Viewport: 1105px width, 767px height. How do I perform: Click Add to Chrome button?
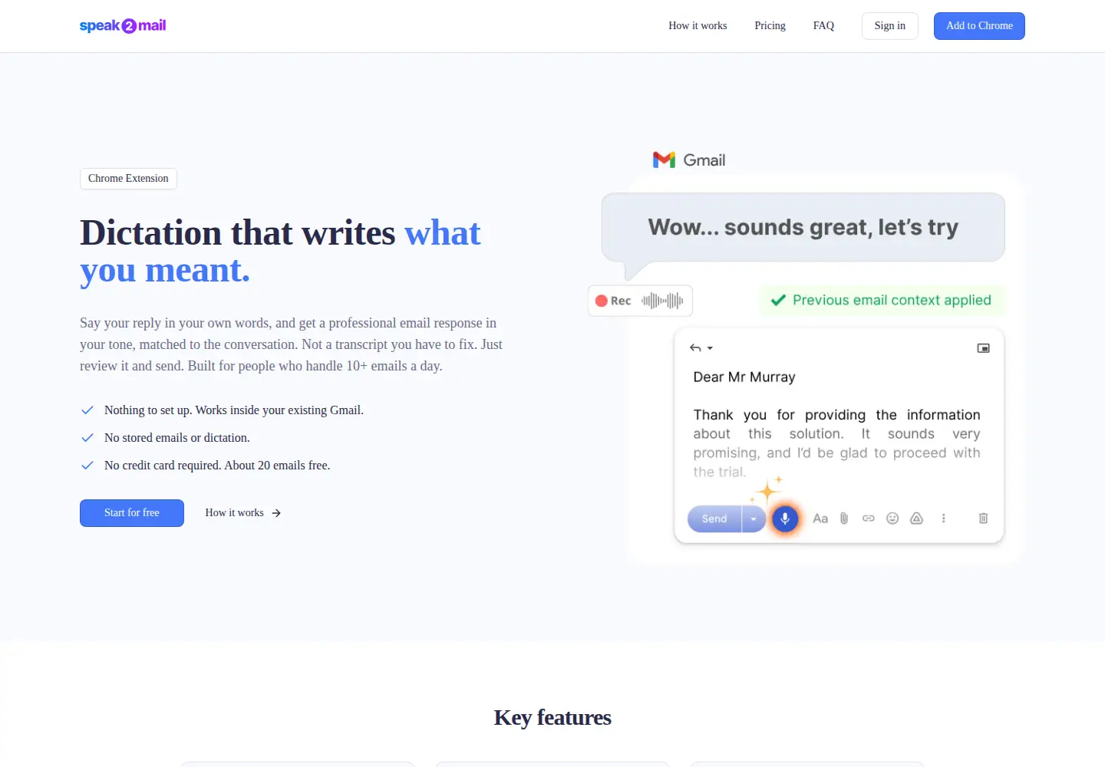coord(979,26)
